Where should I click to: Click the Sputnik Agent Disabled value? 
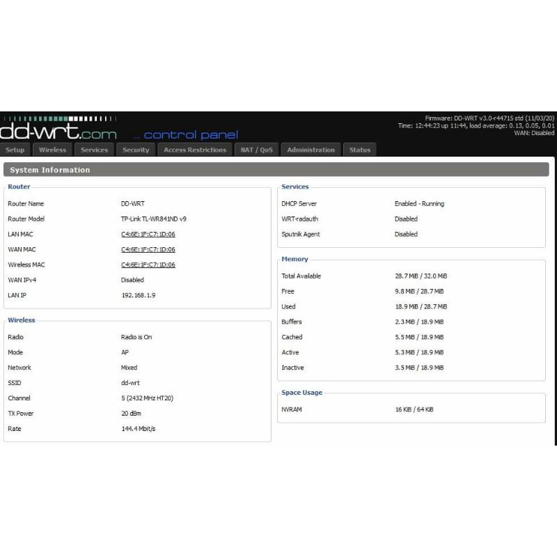[406, 234]
